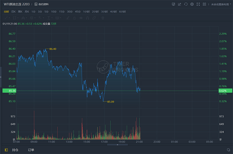Screen dimensions: 233x154
Task: Open dropdown arrow beside comment callout tool
Action: (x=61, y=18)
